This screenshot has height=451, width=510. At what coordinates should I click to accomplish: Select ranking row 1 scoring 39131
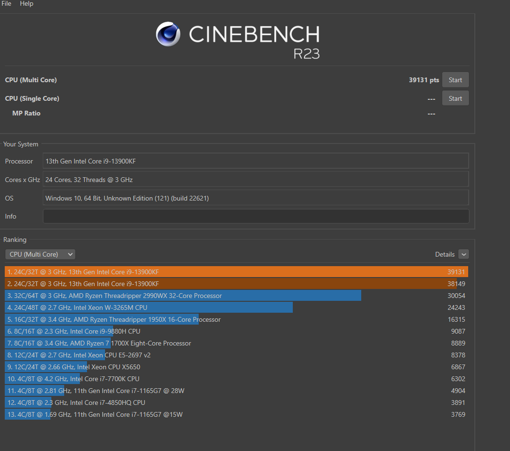coord(236,272)
